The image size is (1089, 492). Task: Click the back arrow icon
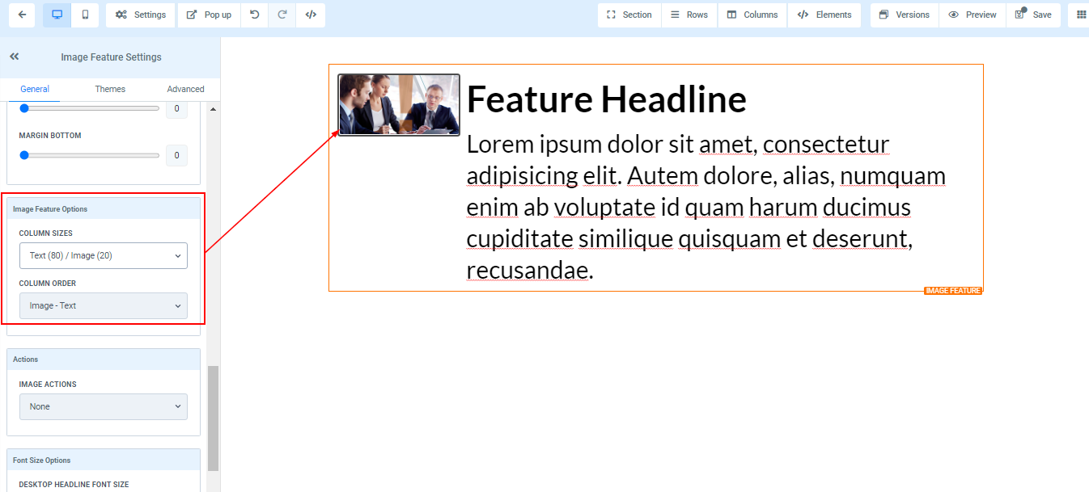(22, 15)
